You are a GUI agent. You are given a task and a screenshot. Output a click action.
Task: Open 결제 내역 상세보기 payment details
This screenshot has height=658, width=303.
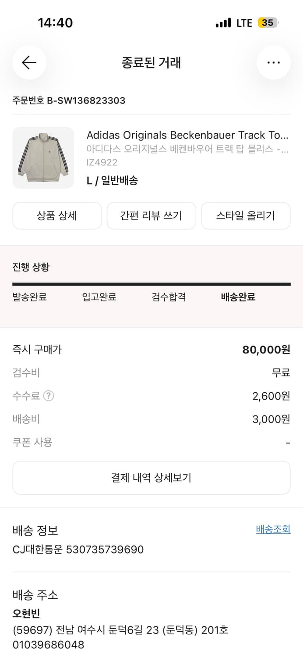[x=151, y=478]
